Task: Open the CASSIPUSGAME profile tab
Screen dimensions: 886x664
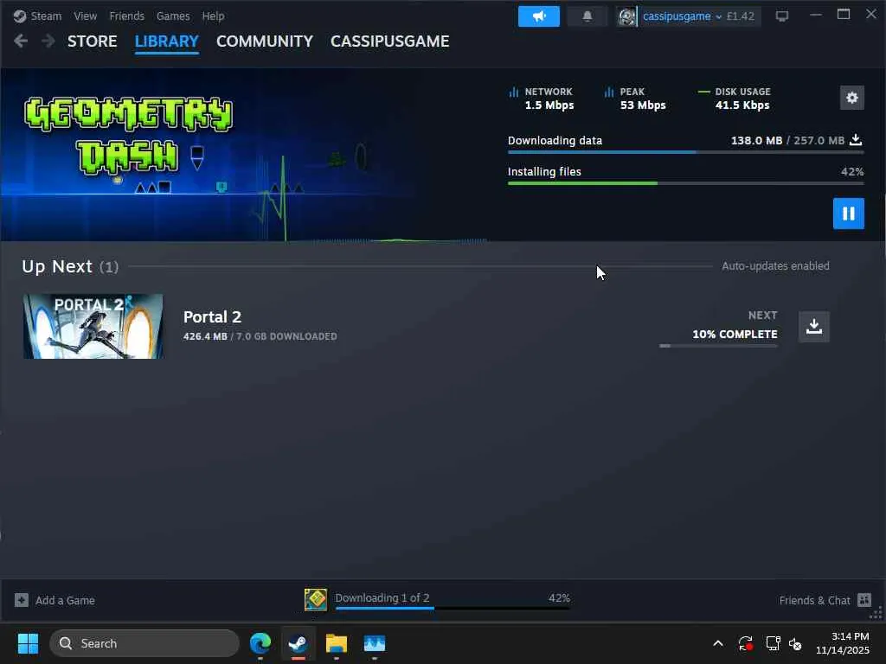Action: (390, 41)
